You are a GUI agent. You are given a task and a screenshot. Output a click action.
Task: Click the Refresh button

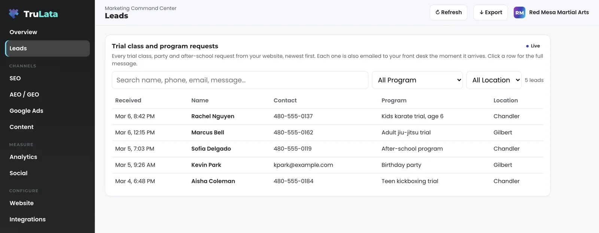[x=449, y=12]
